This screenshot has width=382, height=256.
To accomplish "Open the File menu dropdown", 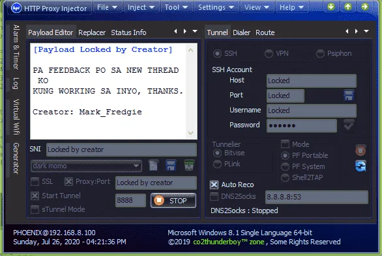I will coord(107,7).
